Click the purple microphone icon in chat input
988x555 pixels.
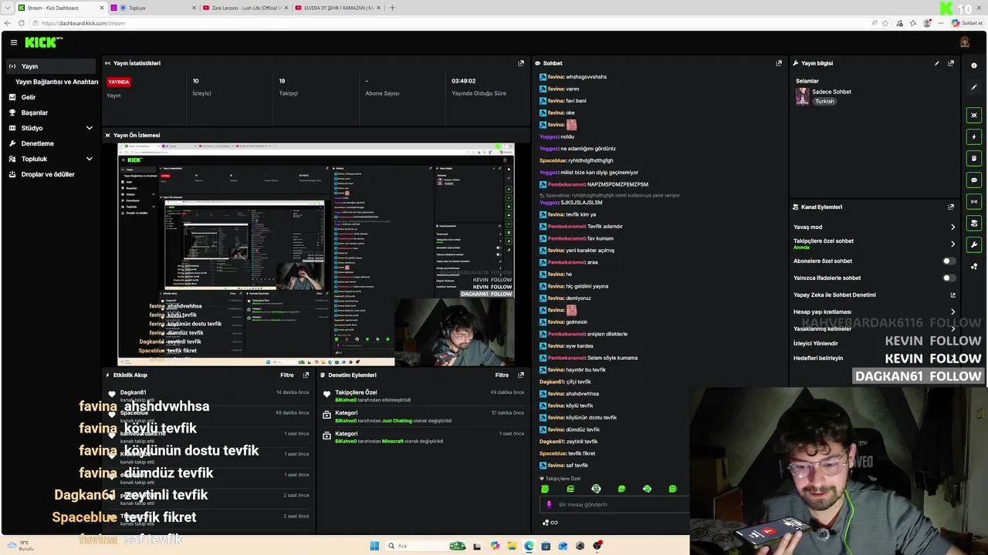pyautogui.click(x=549, y=504)
